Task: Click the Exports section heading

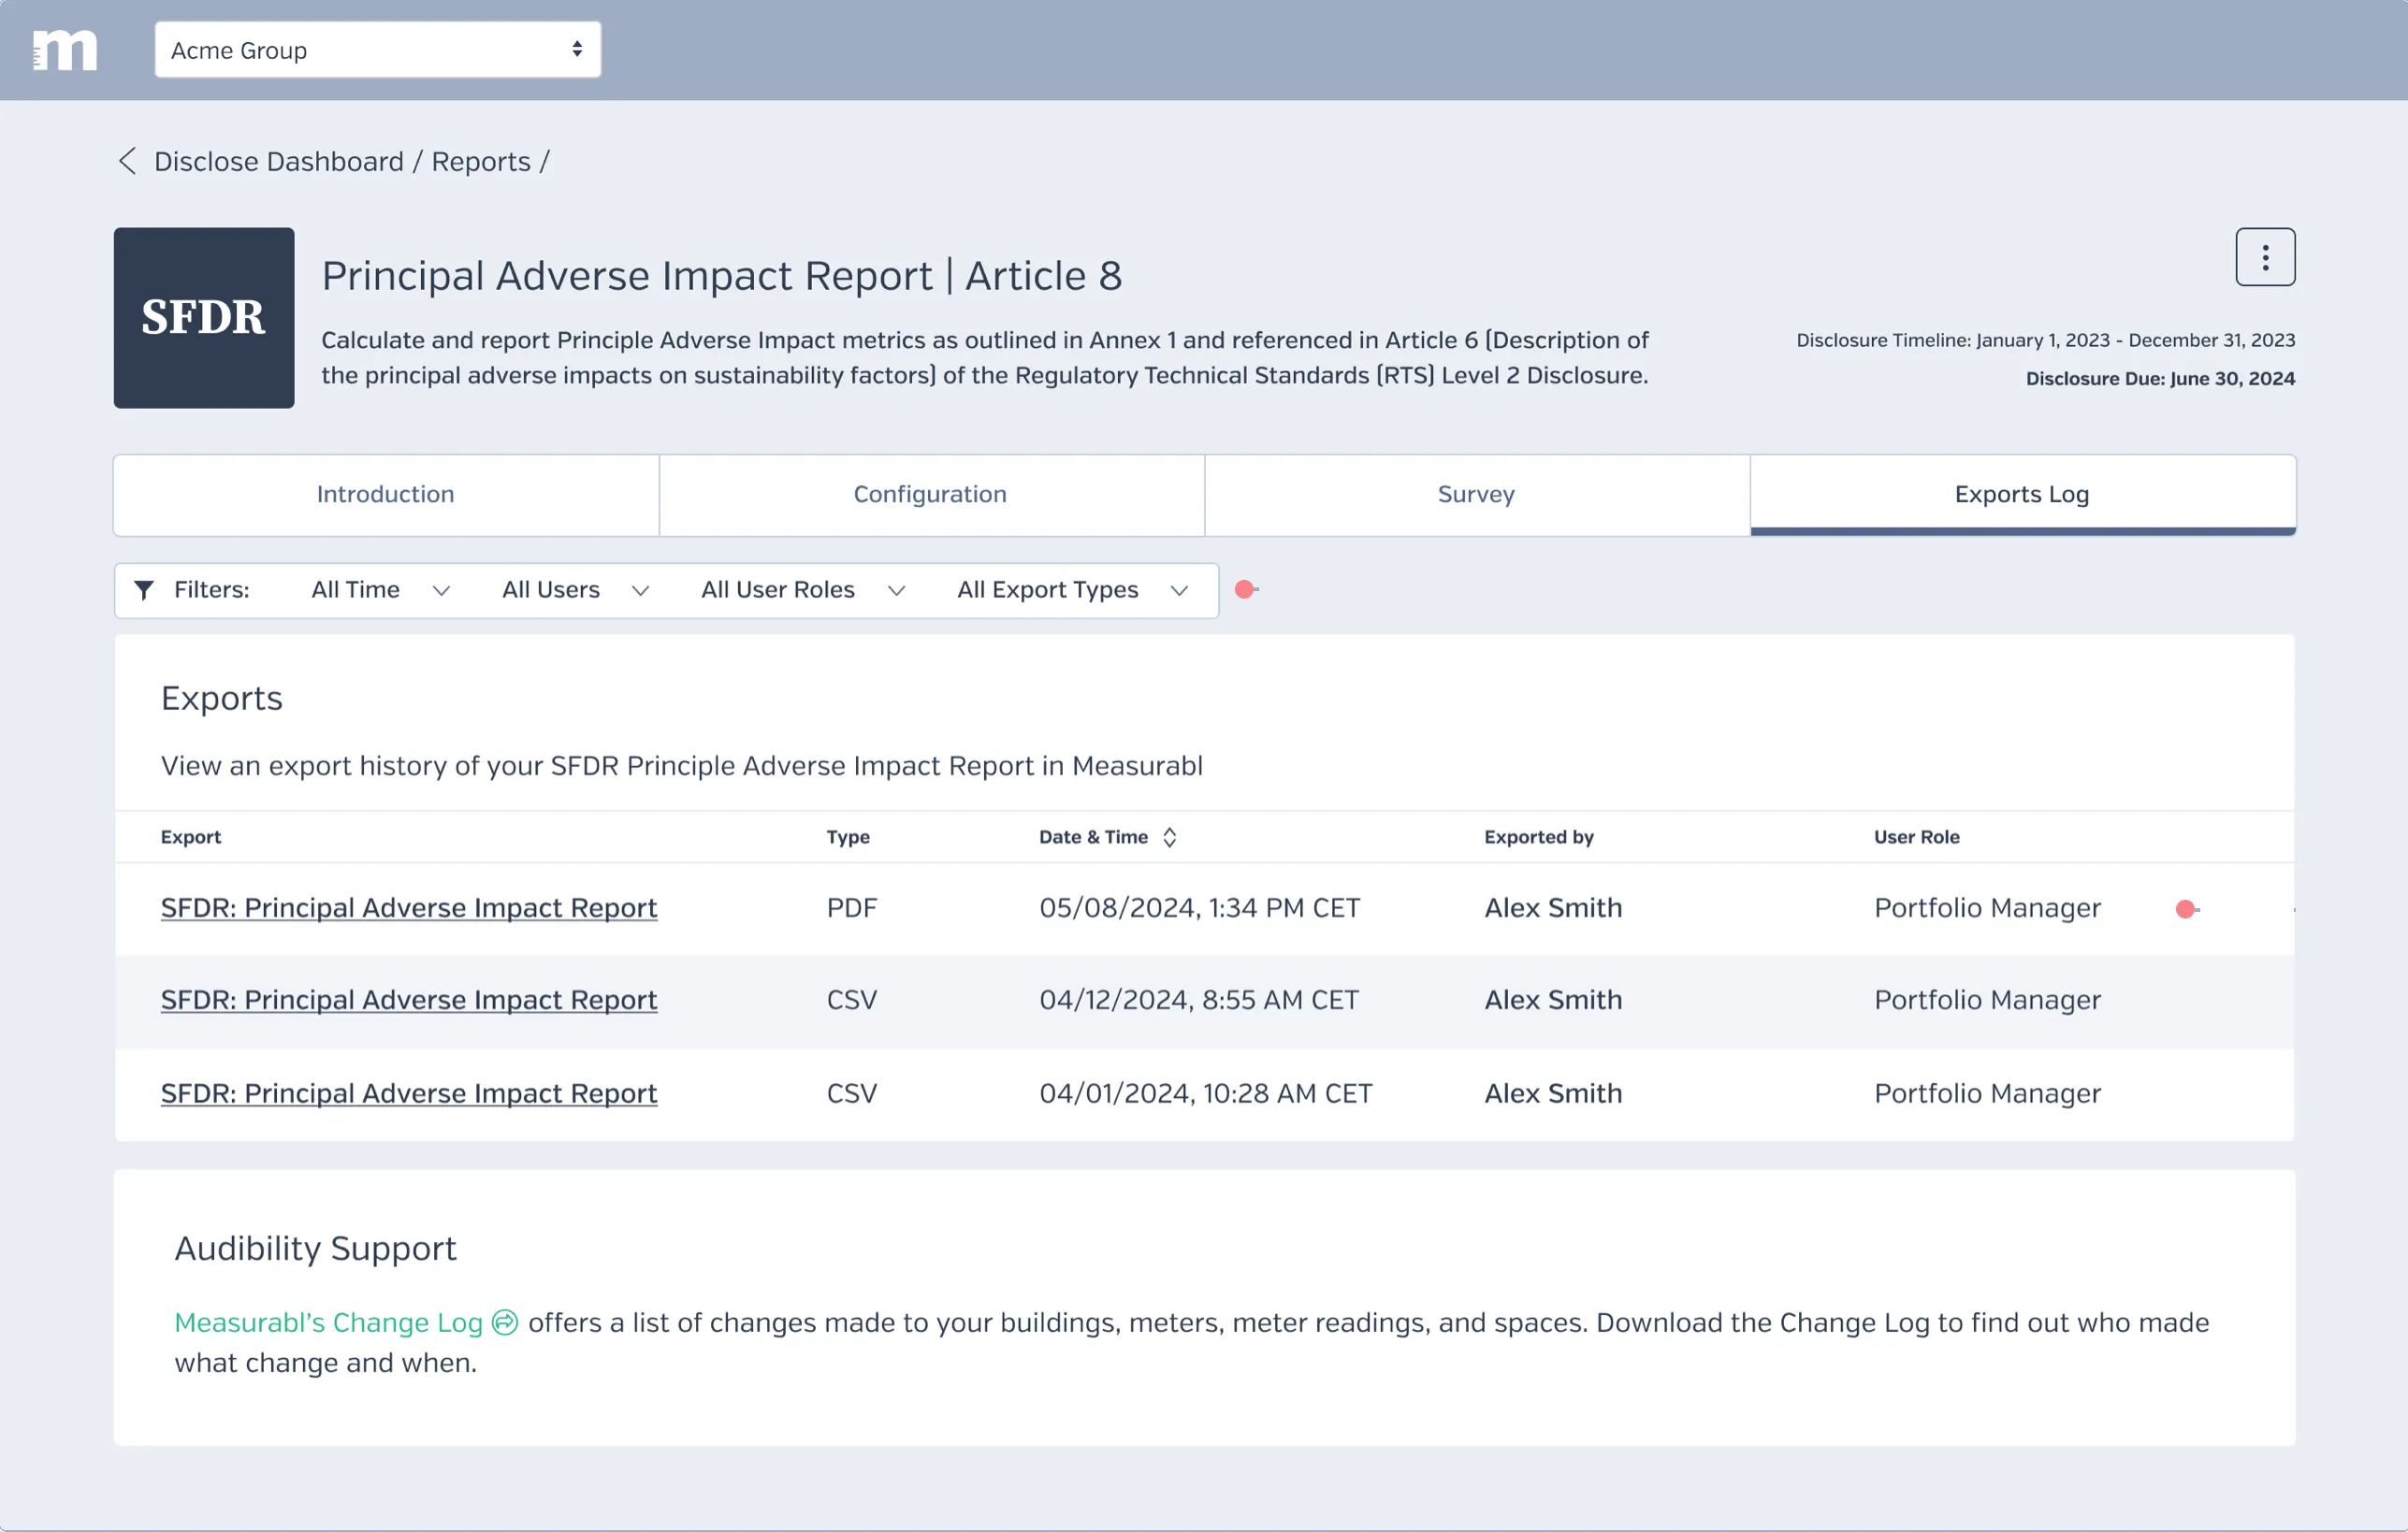Action: click(x=222, y=698)
